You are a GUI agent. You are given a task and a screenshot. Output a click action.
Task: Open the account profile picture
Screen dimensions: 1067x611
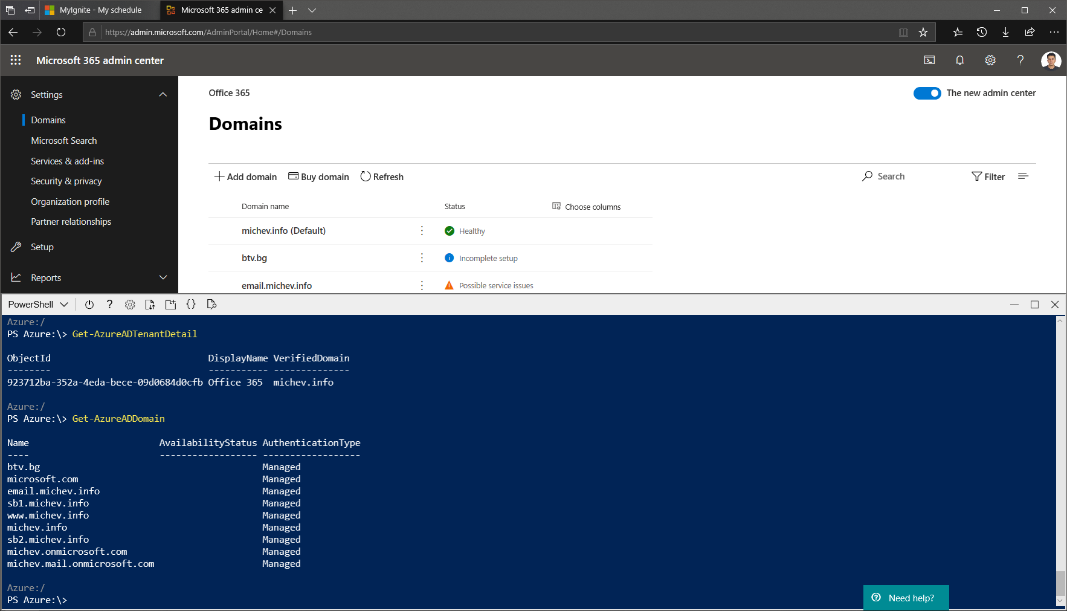[1051, 60]
